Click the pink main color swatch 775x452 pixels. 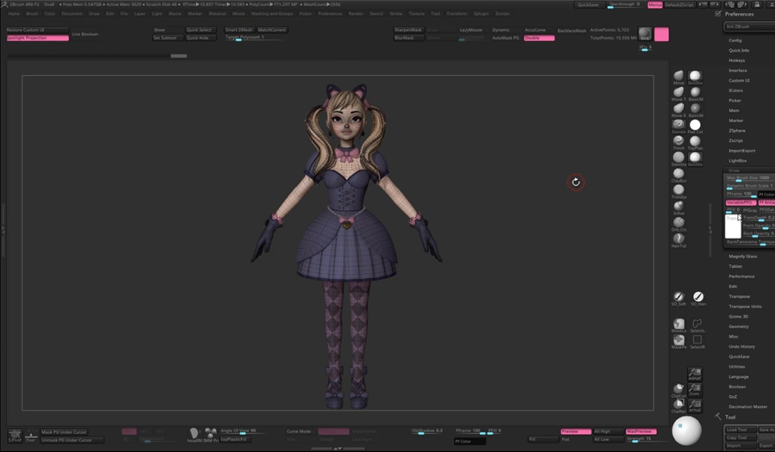click(x=661, y=34)
